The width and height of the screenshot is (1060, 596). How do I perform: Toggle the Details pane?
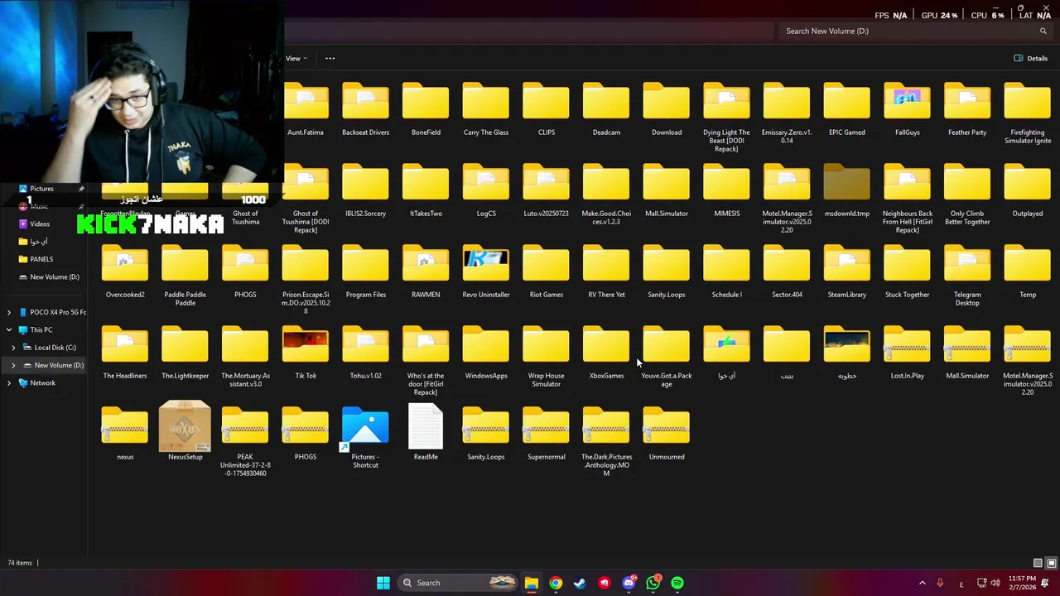click(x=1030, y=58)
